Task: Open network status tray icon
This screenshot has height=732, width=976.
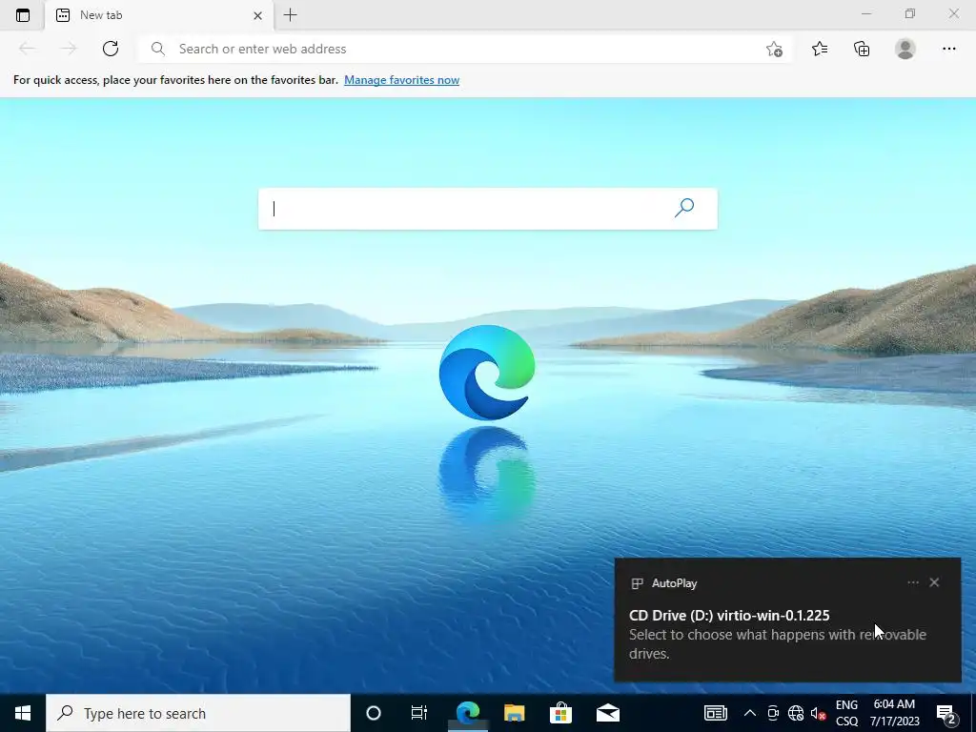Action: tap(796, 713)
